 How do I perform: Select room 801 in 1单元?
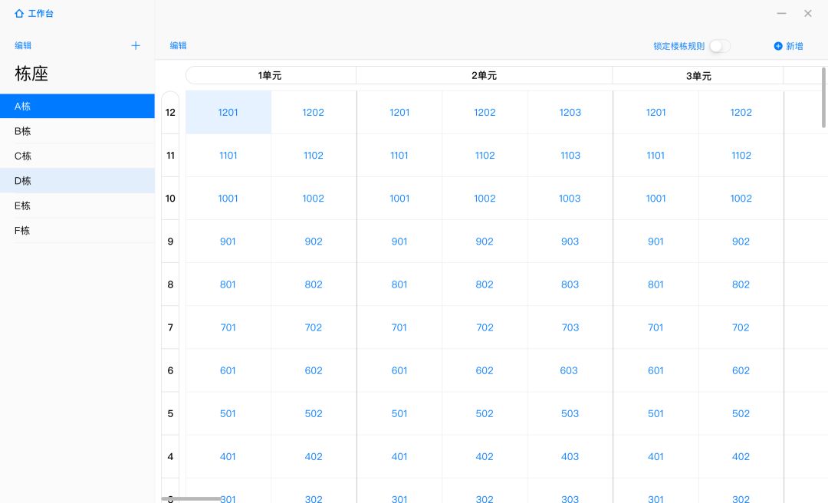point(228,284)
